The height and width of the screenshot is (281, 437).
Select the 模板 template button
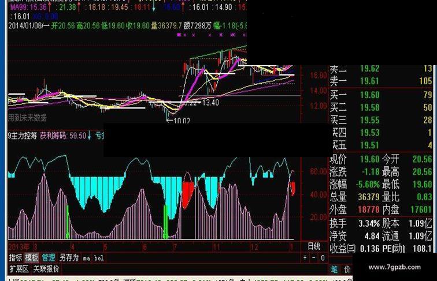[x=31, y=257]
